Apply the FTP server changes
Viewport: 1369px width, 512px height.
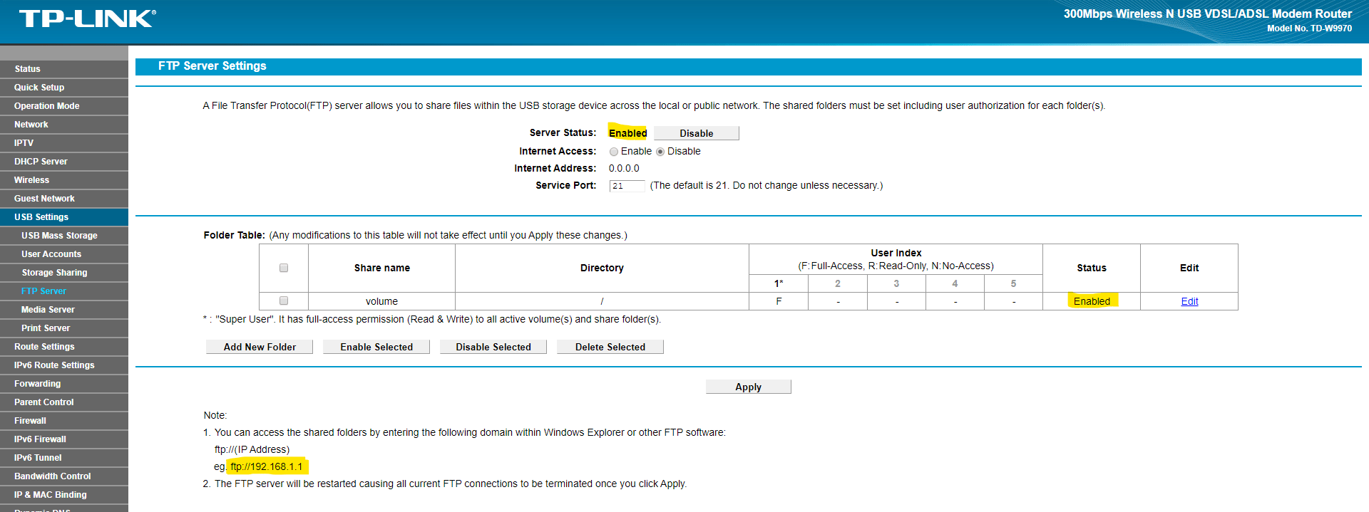pyautogui.click(x=749, y=387)
